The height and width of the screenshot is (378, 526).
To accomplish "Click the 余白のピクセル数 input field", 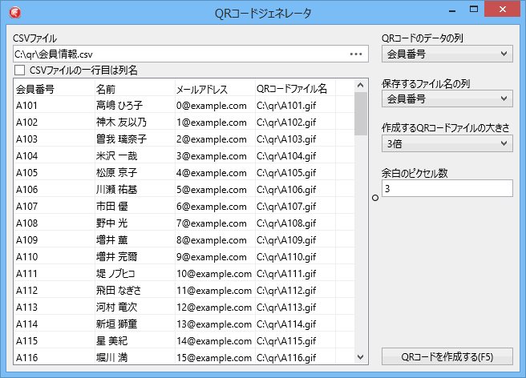I will click(447, 188).
